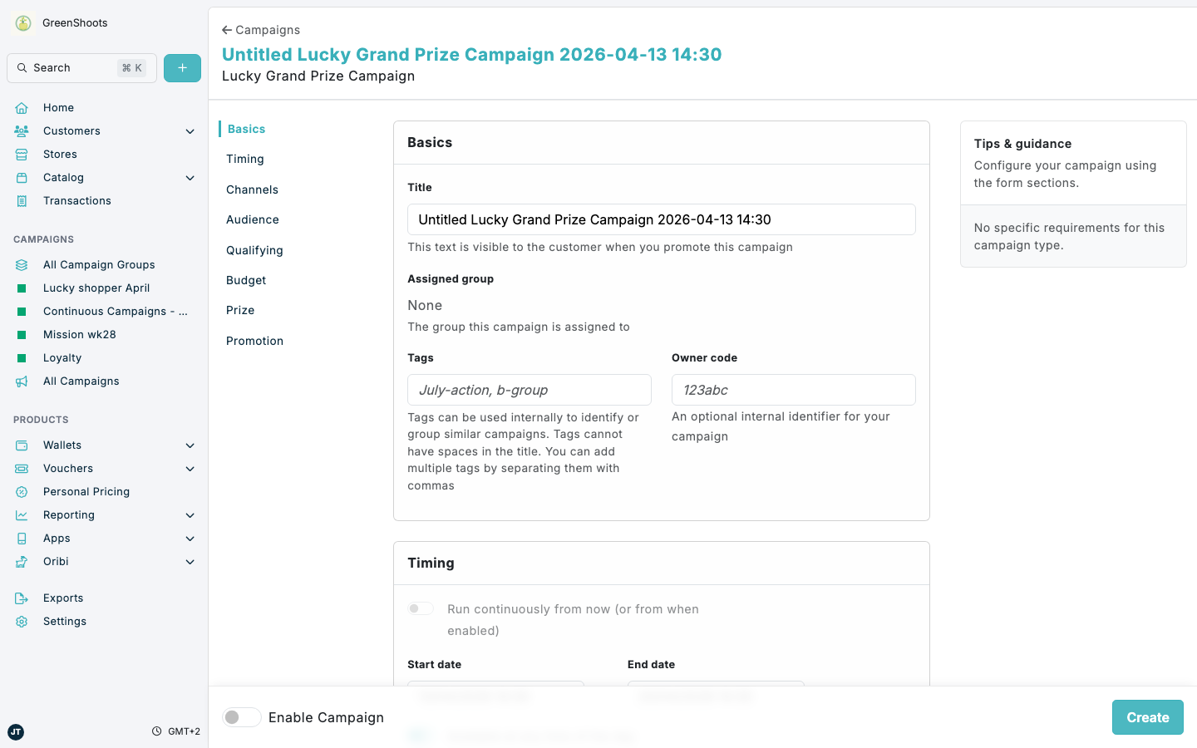Select the All Campaigns megaphone icon
The width and height of the screenshot is (1197, 748).
[22, 381]
